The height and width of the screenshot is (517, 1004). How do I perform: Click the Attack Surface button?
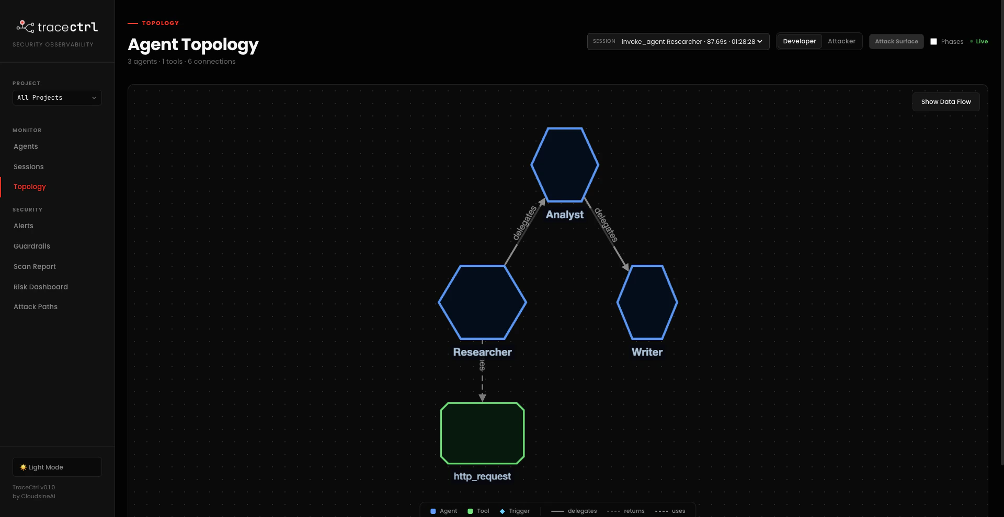[896, 41]
